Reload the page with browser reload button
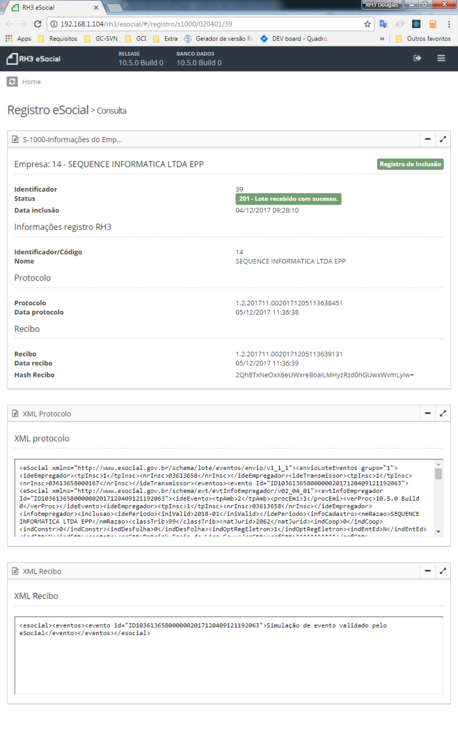The height and width of the screenshot is (734, 458). click(x=36, y=24)
